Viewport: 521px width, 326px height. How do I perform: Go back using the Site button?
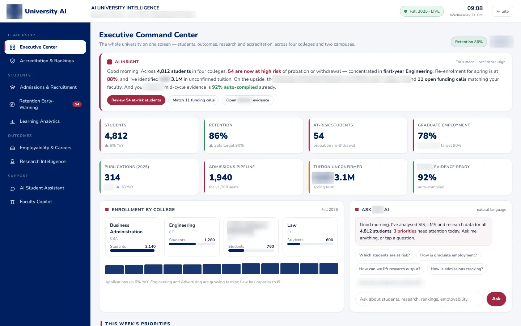[x=503, y=11]
